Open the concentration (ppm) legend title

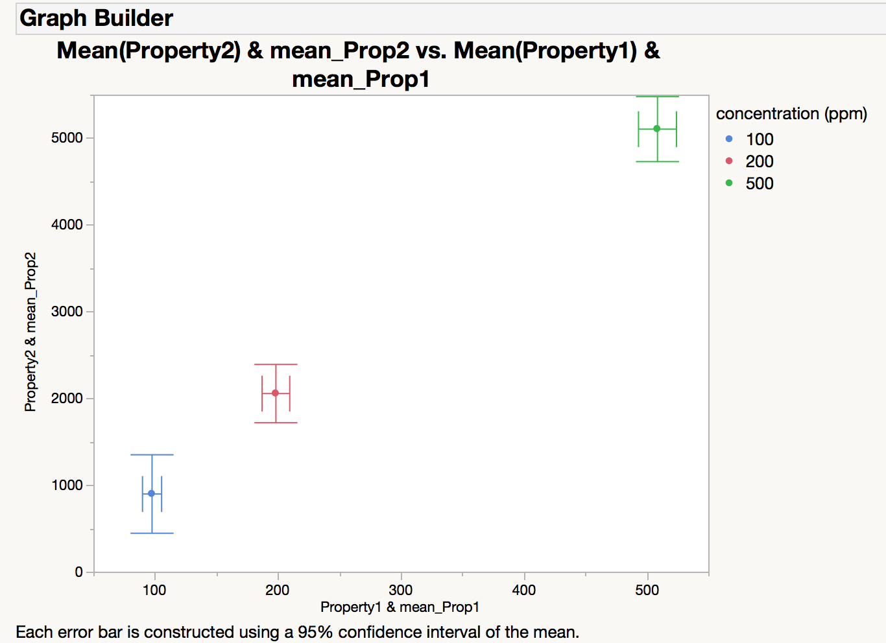(791, 114)
